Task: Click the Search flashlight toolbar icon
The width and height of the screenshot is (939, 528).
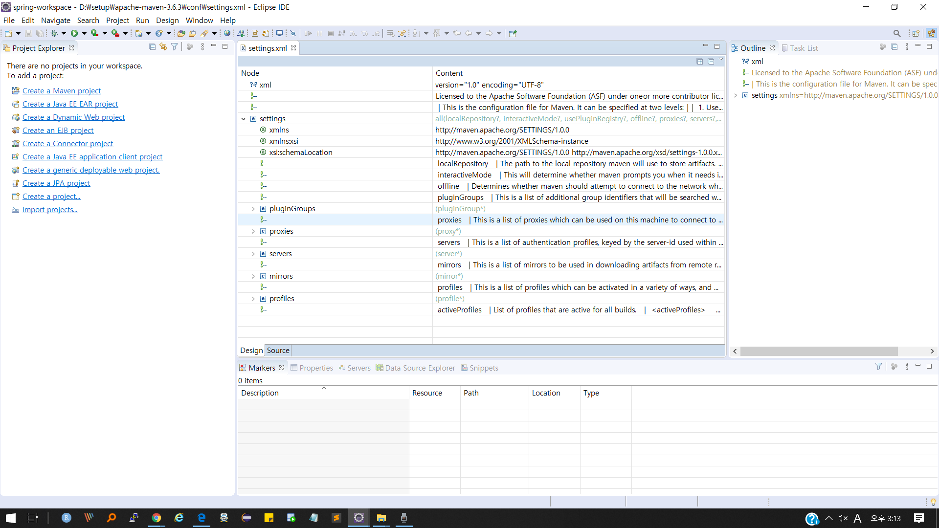Action: pos(204,33)
